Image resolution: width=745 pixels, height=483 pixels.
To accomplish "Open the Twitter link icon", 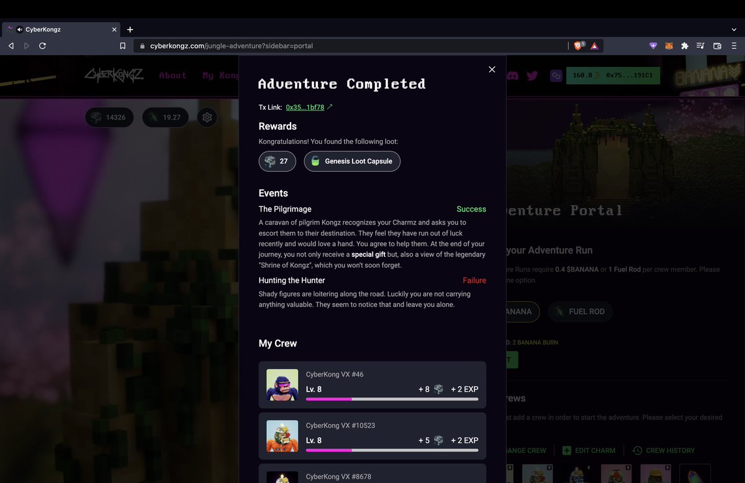I will point(532,76).
